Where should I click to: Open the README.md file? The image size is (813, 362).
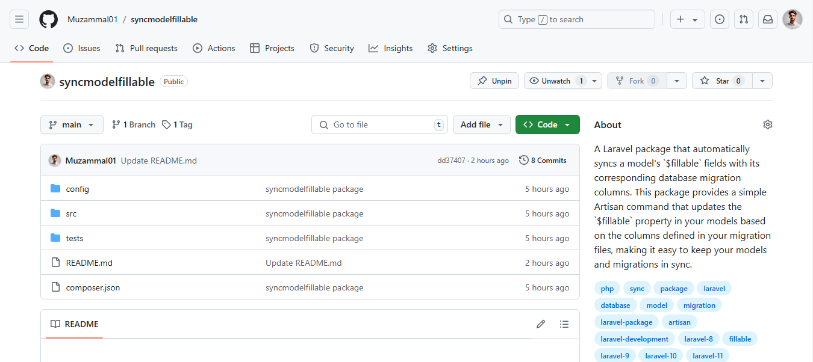coord(89,263)
